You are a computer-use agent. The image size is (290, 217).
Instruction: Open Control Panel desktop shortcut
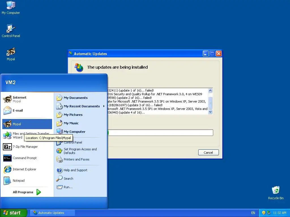point(11,31)
